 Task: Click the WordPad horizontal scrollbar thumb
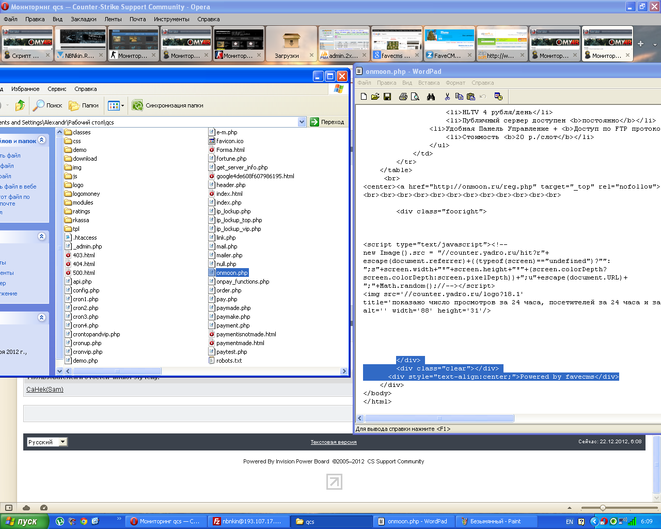pos(439,418)
